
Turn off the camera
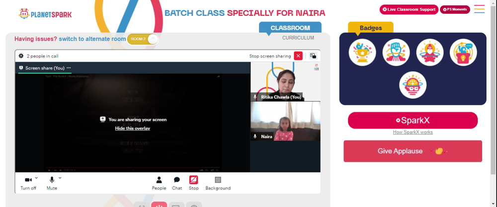[28, 184]
